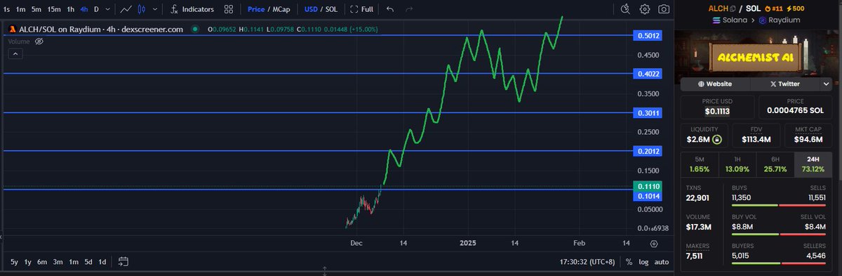Select the 24H stats tab
The width and height of the screenshot is (842, 276).
pyautogui.click(x=813, y=164)
